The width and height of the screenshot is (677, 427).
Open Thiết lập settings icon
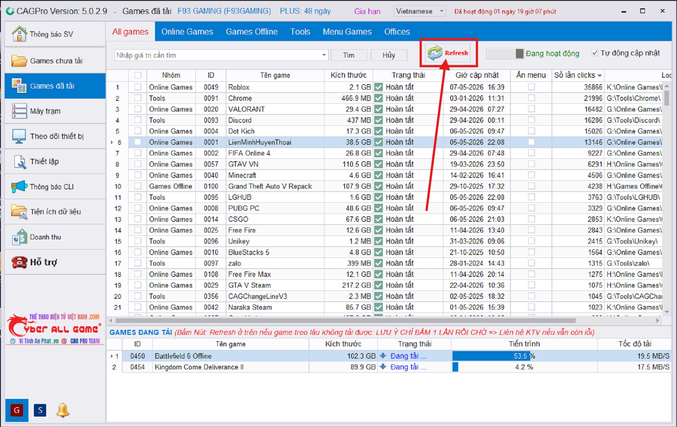click(x=20, y=162)
